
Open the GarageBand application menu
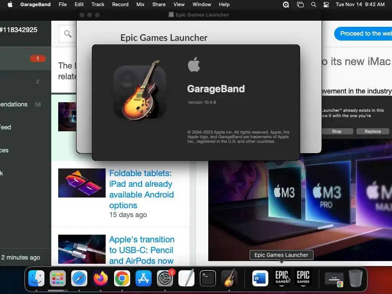[x=35, y=5]
